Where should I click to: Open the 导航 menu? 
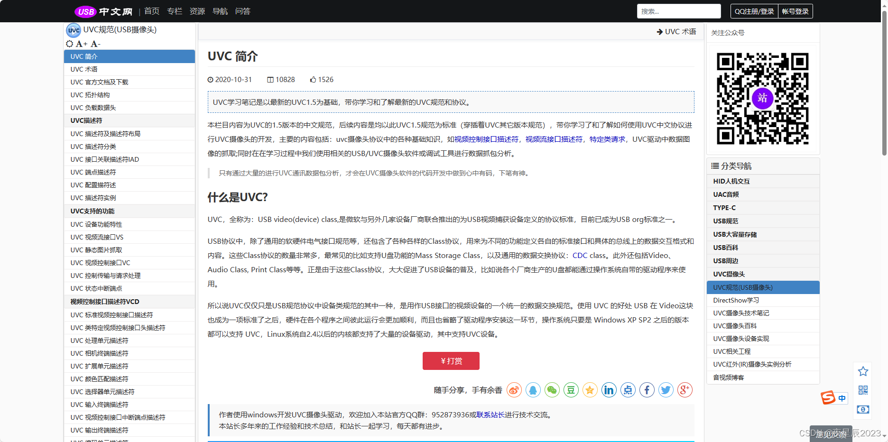[x=220, y=11]
